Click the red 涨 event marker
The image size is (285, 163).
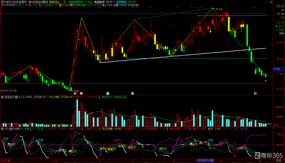coord(75,93)
